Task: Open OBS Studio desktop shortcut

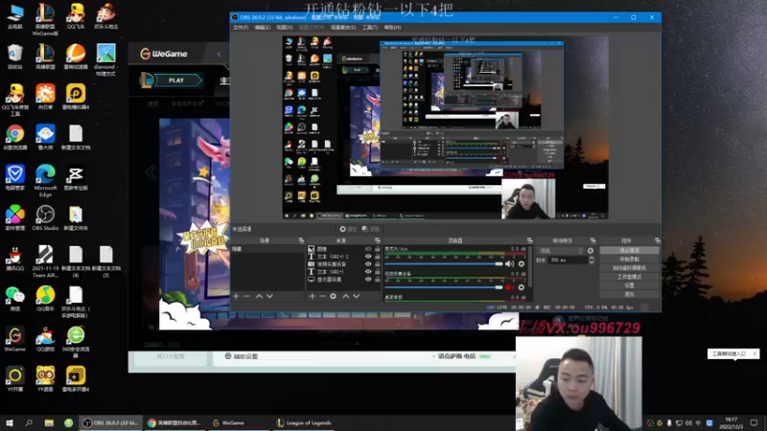Action: [x=45, y=218]
